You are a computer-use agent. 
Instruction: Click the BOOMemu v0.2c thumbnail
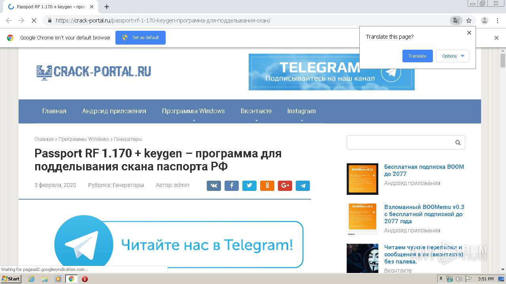pyautogui.click(x=363, y=179)
